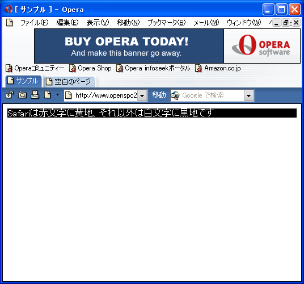
Task: Click the camera image toggle icon
Action: pyautogui.click(x=22, y=95)
